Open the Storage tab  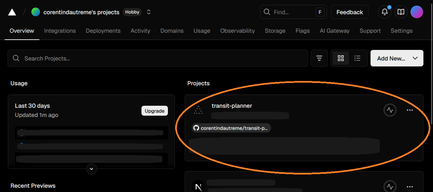pos(275,31)
